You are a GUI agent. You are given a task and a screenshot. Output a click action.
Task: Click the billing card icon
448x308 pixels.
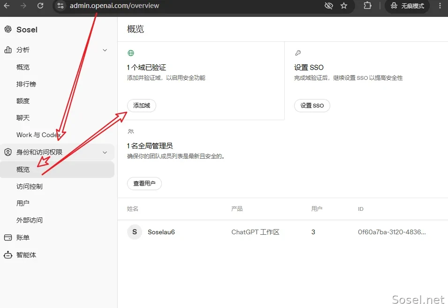tap(8, 238)
